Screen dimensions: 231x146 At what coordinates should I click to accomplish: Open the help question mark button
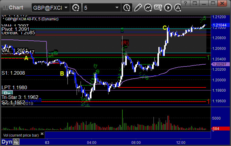[186, 3]
